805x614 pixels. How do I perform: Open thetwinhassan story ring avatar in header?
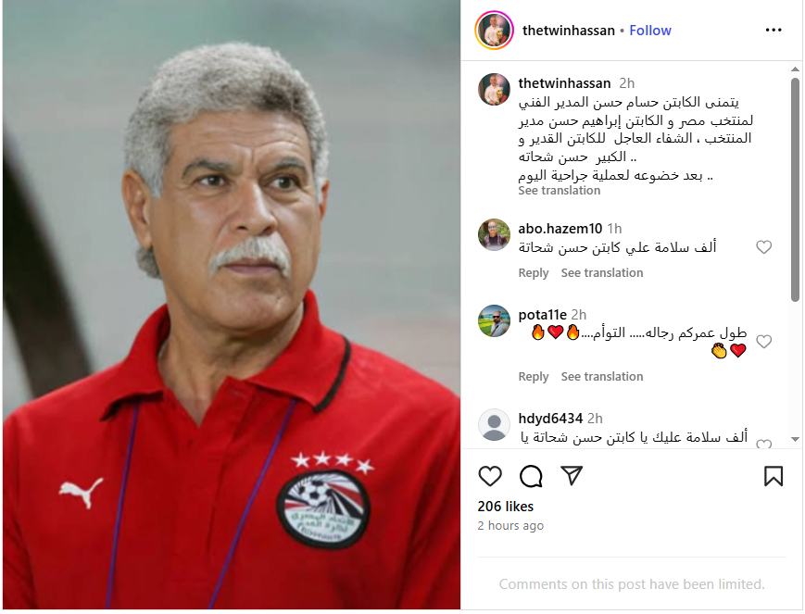pos(494,31)
